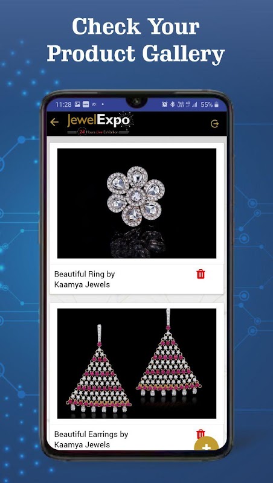273x483 pixels.
Task: Select the Beautiful Earrings by Kaamya Jewels text
Action: click(91, 440)
